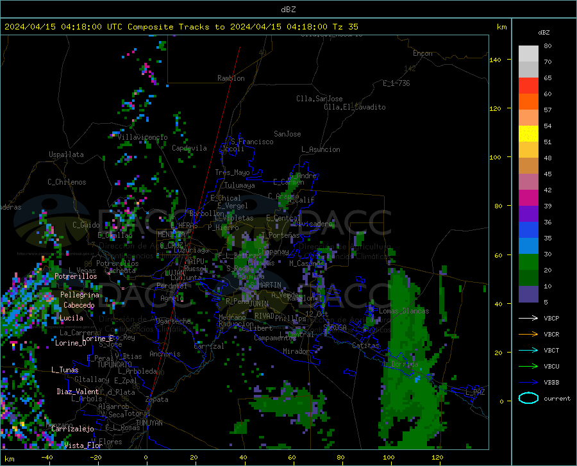This screenshot has height=466, width=577.
Task: Click the Clla.El_Cavadito label
Action: (355, 107)
